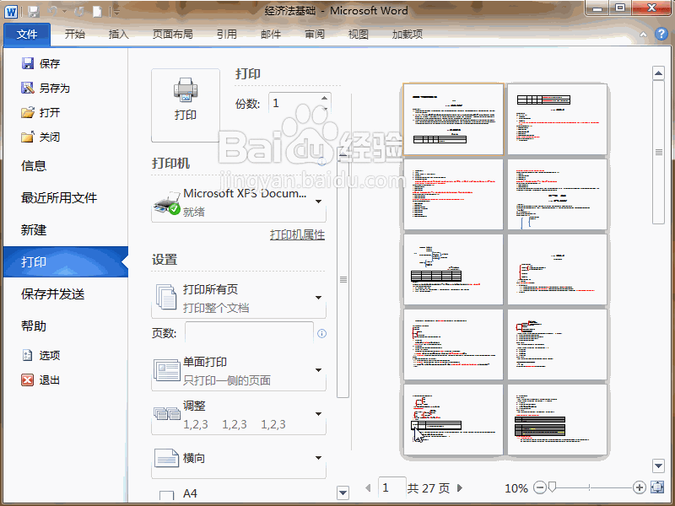The width and height of the screenshot is (675, 506).
Task: Open the Microsoft XPS Document printer dropdown
Action: (239, 202)
